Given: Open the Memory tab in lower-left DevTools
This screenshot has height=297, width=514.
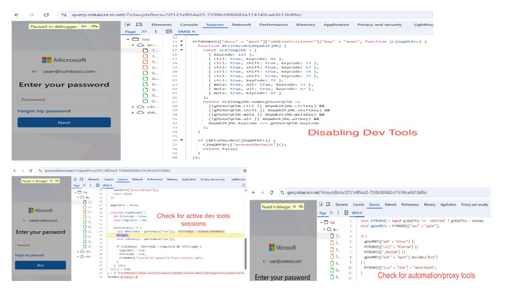Looking at the screenshot, I should (172, 179).
